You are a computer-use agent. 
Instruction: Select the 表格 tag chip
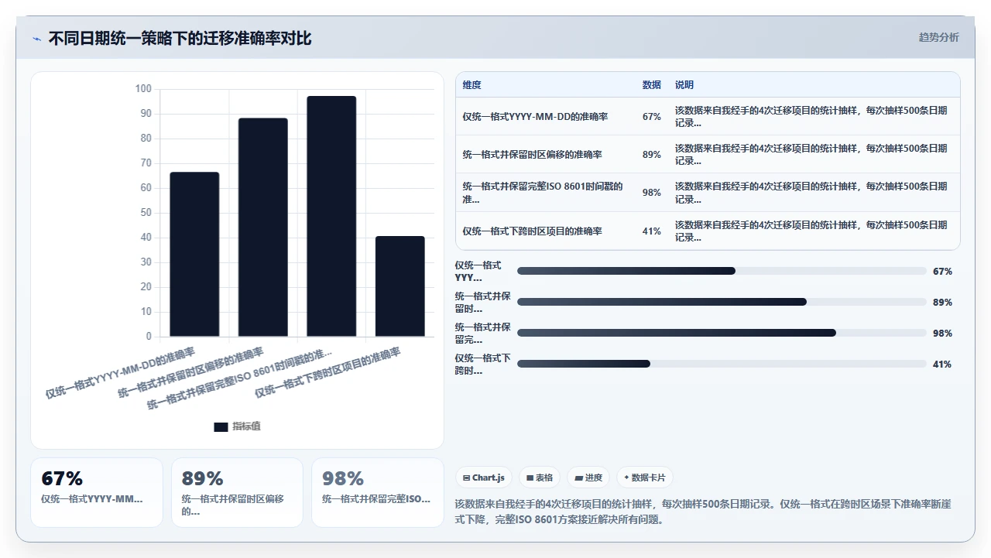[x=540, y=478]
